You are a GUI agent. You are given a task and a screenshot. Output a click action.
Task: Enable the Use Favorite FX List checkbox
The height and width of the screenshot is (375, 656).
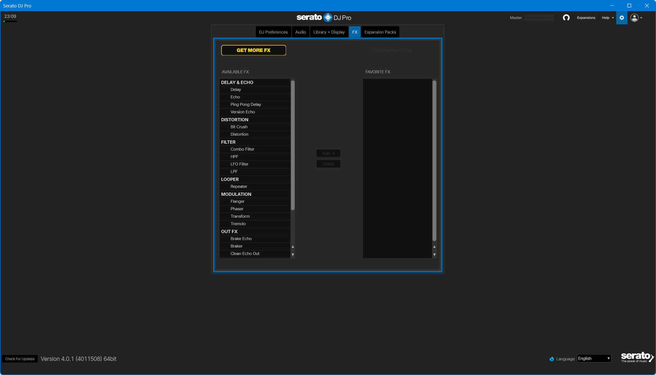pos(370,50)
